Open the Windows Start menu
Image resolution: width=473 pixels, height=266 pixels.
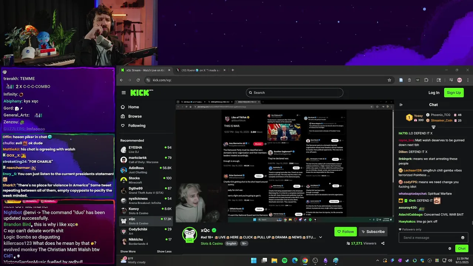click(254, 260)
